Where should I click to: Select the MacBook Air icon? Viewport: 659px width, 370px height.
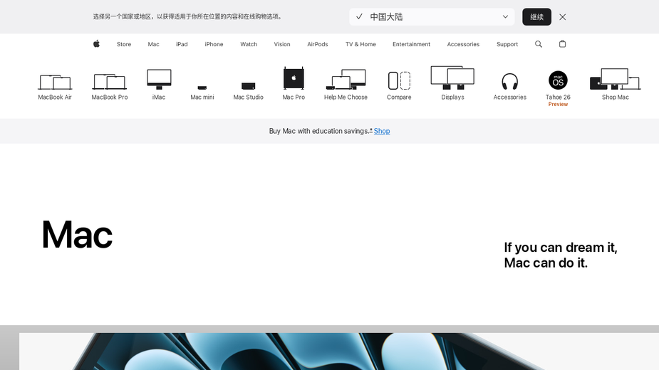click(55, 83)
